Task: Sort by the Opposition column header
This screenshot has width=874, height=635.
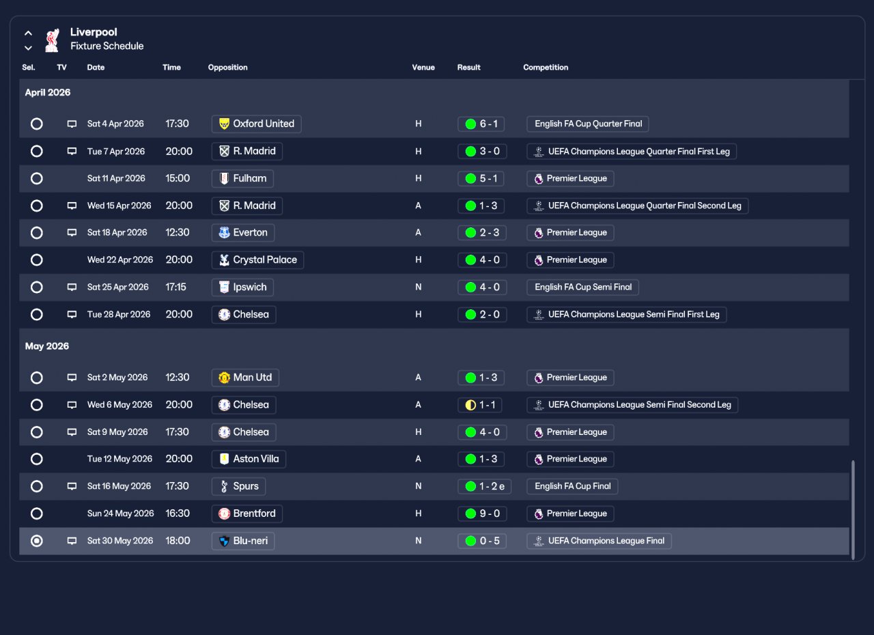Action: tap(228, 68)
